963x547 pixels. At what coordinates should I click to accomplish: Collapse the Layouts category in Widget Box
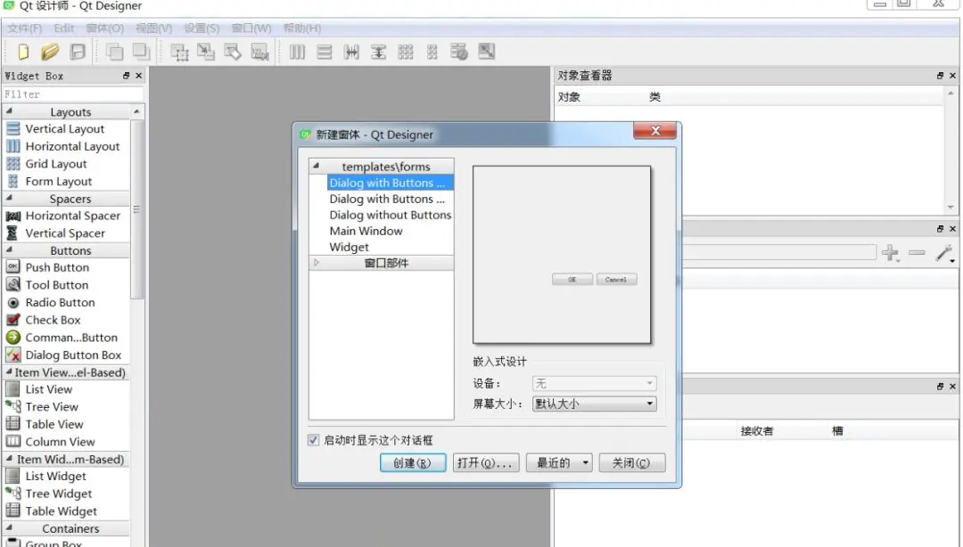point(10,111)
